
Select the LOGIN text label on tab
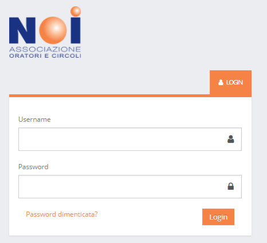point(234,82)
